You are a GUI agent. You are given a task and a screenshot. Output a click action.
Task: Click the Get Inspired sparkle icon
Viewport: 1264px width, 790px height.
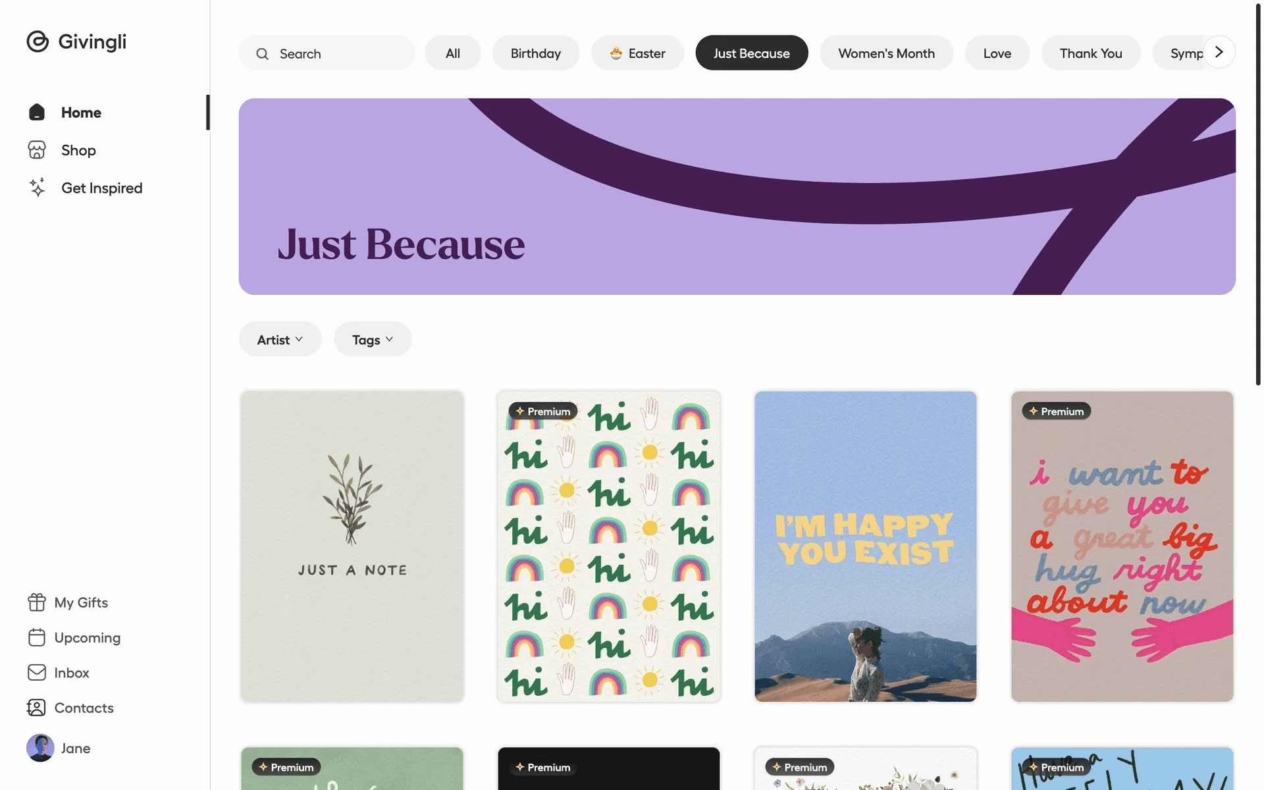point(37,188)
